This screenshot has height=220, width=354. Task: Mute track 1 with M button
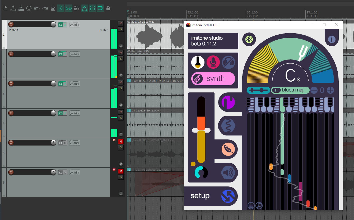point(121,23)
